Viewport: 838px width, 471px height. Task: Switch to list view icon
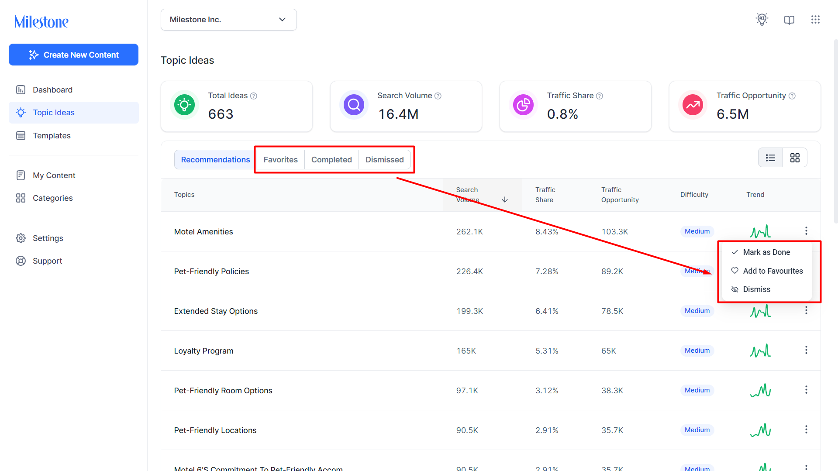pyautogui.click(x=770, y=158)
